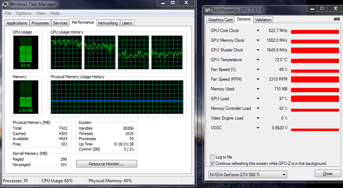Click the Up Time value 0:18:21:38
The image size is (343, 188).
coord(124,144)
